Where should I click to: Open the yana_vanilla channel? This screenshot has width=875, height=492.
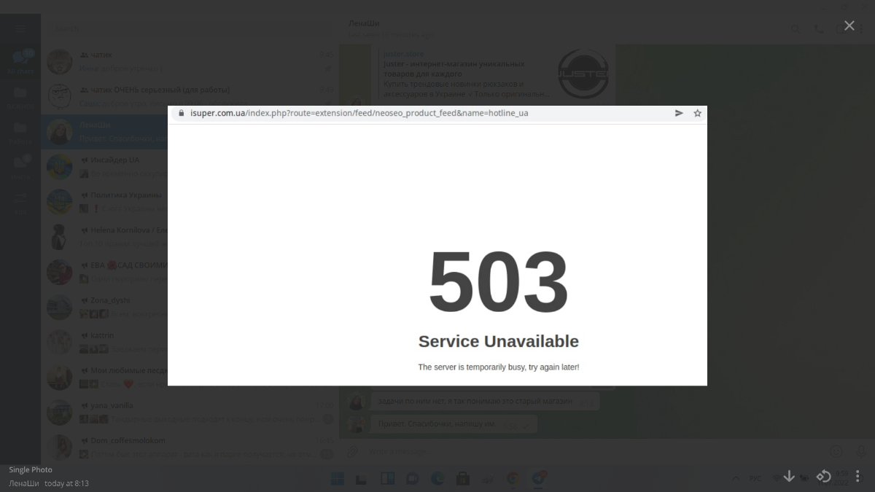coord(190,412)
